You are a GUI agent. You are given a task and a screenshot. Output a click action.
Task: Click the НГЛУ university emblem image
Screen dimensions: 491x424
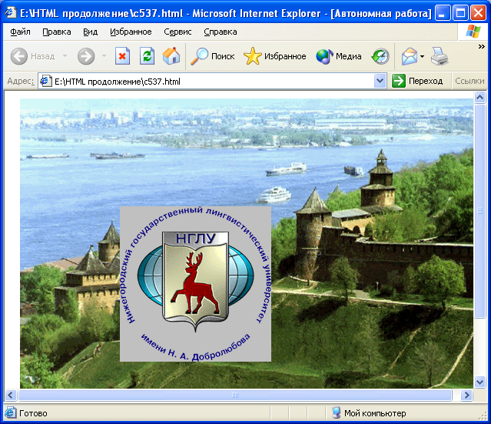(195, 284)
